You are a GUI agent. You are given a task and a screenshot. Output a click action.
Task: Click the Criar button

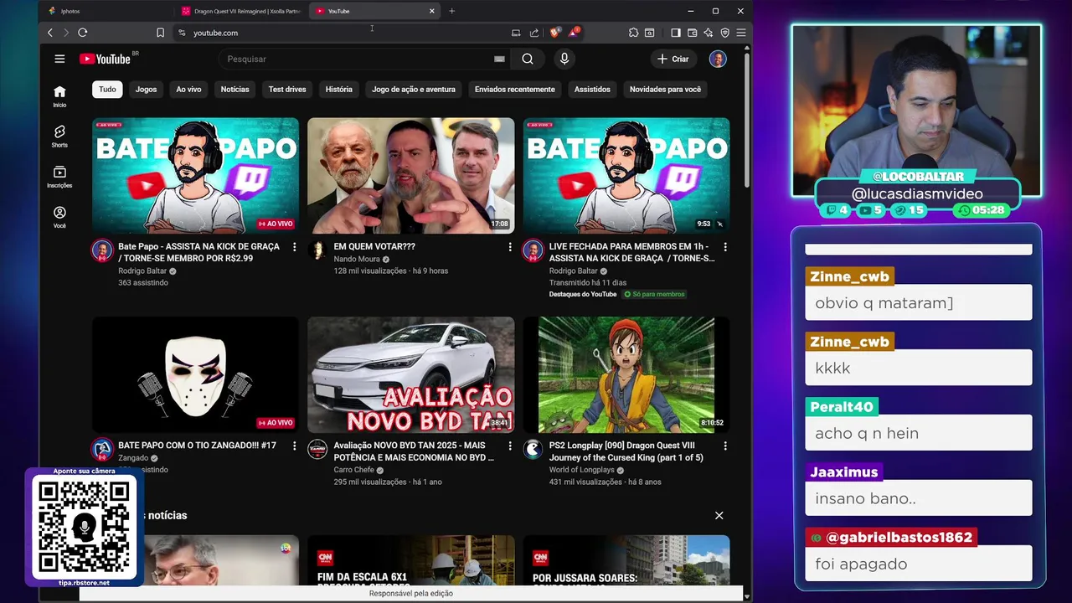673,59
